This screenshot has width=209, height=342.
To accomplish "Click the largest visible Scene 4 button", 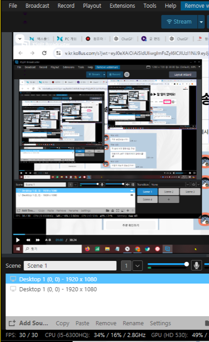I will point(147,199).
